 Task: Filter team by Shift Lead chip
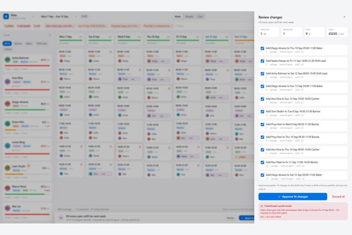(42, 43)
